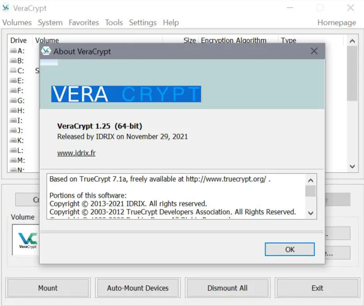
Task: Select drive J: icon in list
Action: (x=13, y=131)
